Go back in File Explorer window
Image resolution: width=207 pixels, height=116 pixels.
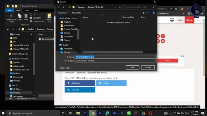pyautogui.click(x=8, y=29)
